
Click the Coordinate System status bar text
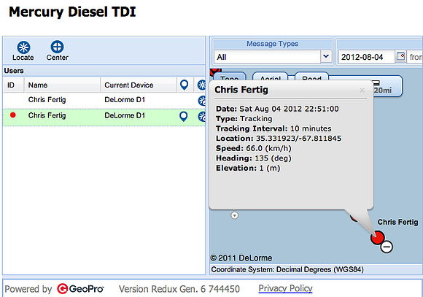click(287, 269)
